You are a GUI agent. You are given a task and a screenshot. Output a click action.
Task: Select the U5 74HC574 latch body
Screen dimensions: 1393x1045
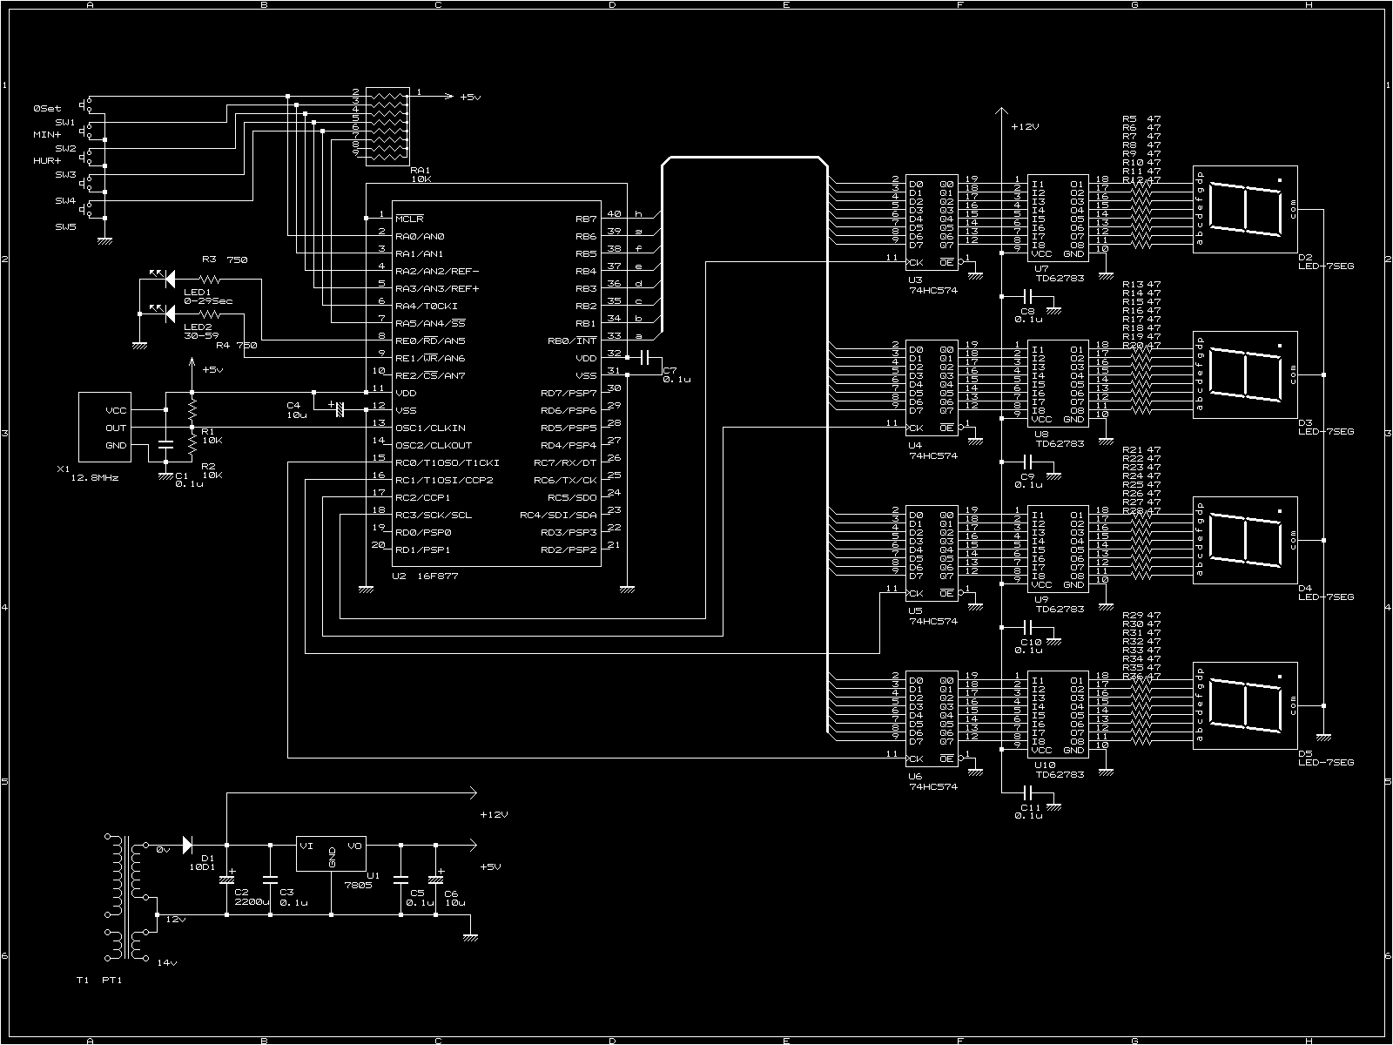pyautogui.click(x=932, y=553)
